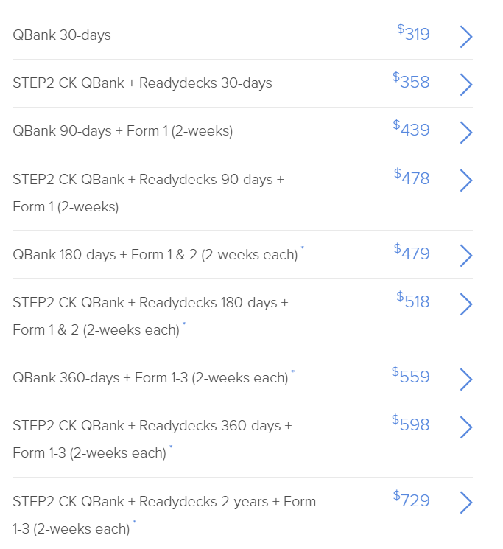This screenshot has width=503, height=549.
Task: Select STEP2 CK QBank + Readydecks 30-days
Action: [x=142, y=83]
